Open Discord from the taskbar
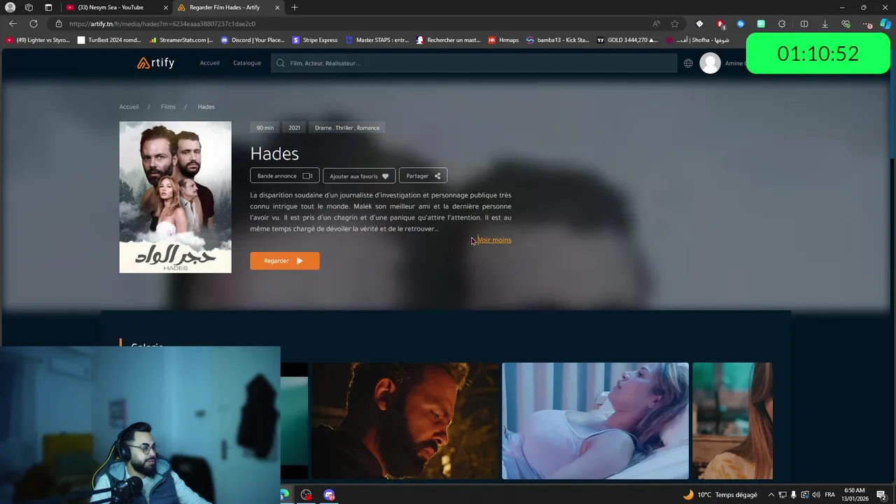This screenshot has height=504, width=896. (329, 495)
